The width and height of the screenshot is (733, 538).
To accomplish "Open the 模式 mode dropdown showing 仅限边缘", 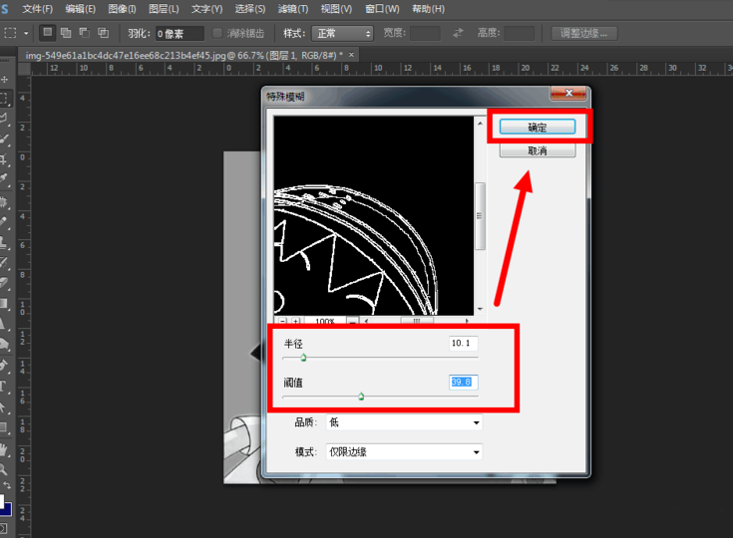I will click(404, 452).
